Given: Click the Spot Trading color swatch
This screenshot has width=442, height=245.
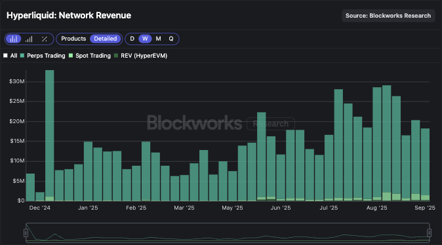Looking at the screenshot, I should 71,56.
